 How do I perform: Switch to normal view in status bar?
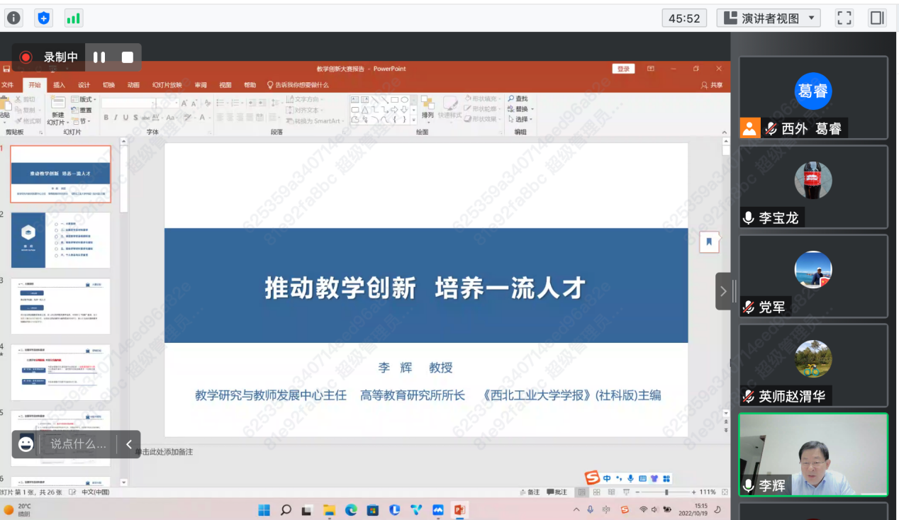(x=582, y=492)
